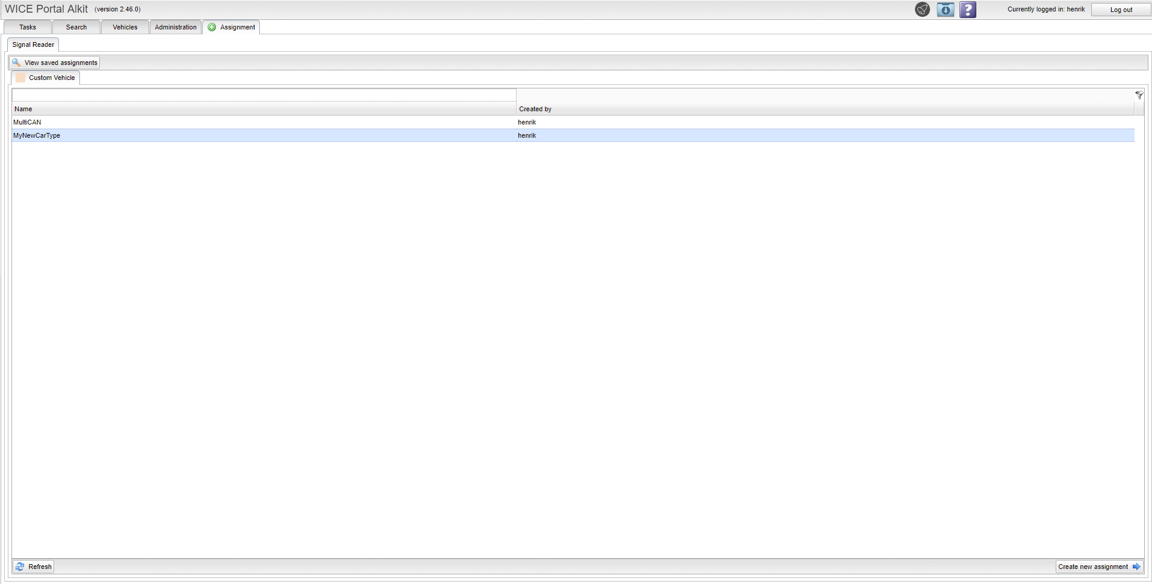This screenshot has height=584, width=1152.
Task: Go to the Vehicles tab
Action: click(x=125, y=27)
